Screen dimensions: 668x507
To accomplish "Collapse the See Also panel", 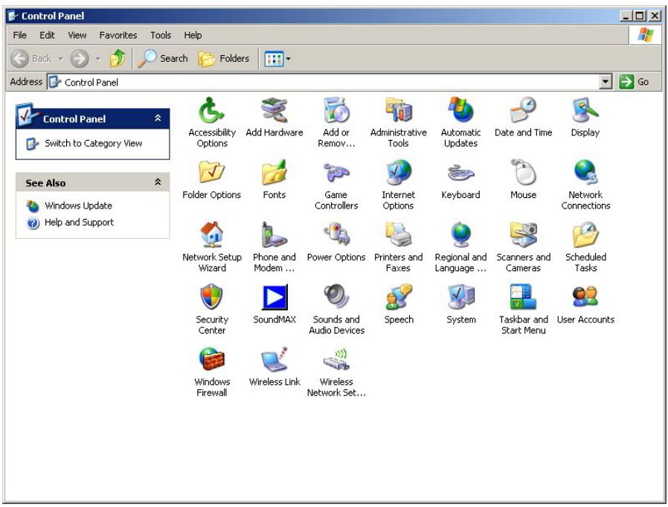I will (x=157, y=182).
